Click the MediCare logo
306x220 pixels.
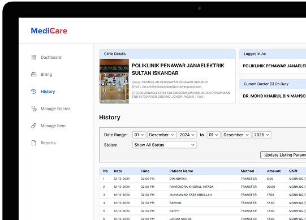[49, 31]
